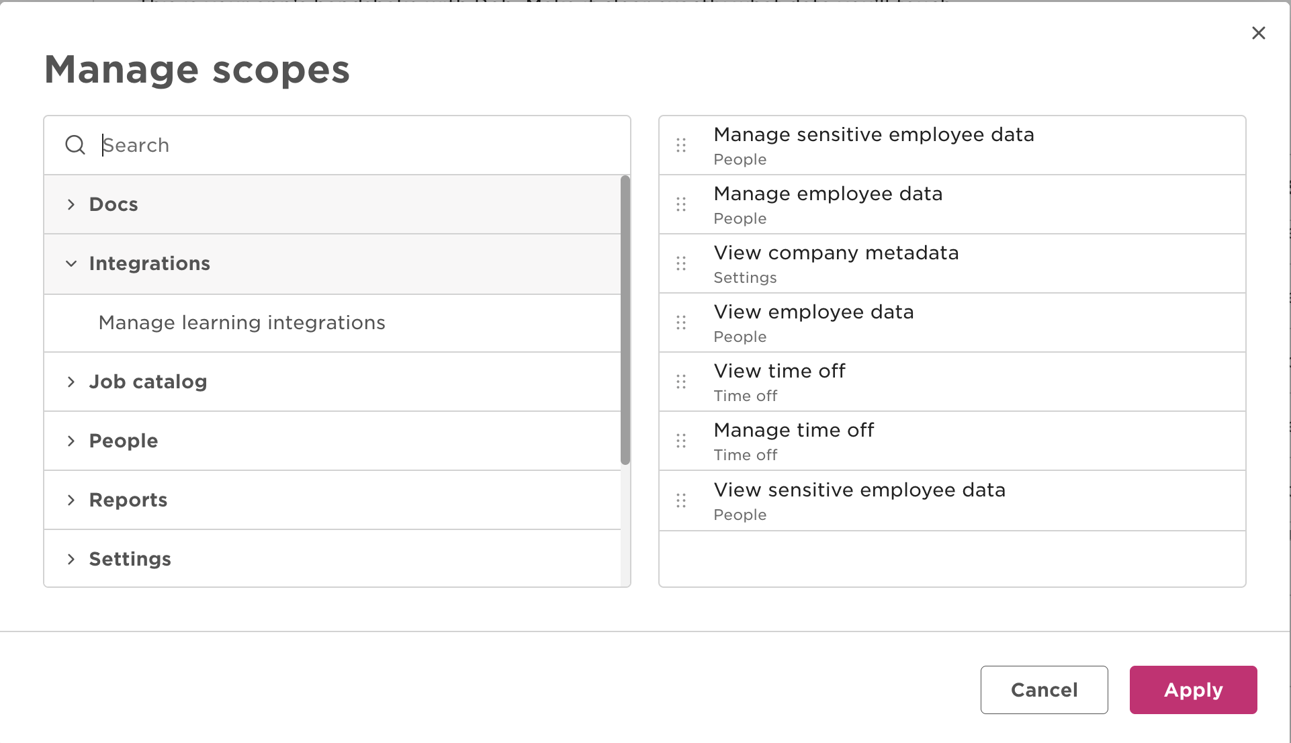Viewport: 1291px width, 743px height.
Task: Click the drag handle for View sensitive employee data
Action: (681, 500)
